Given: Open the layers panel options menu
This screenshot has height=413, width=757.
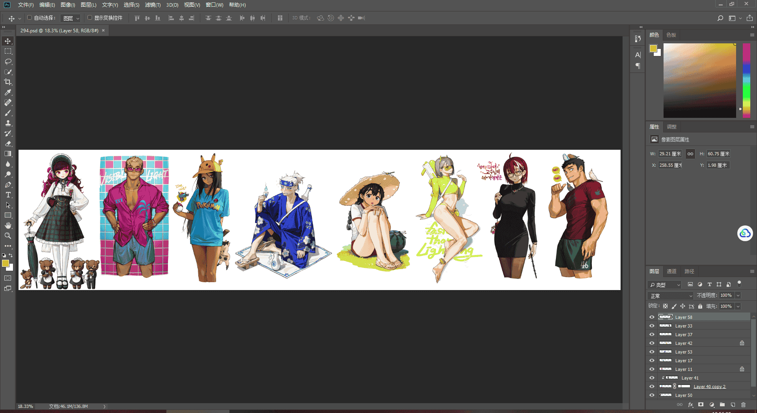Looking at the screenshot, I should (x=752, y=272).
